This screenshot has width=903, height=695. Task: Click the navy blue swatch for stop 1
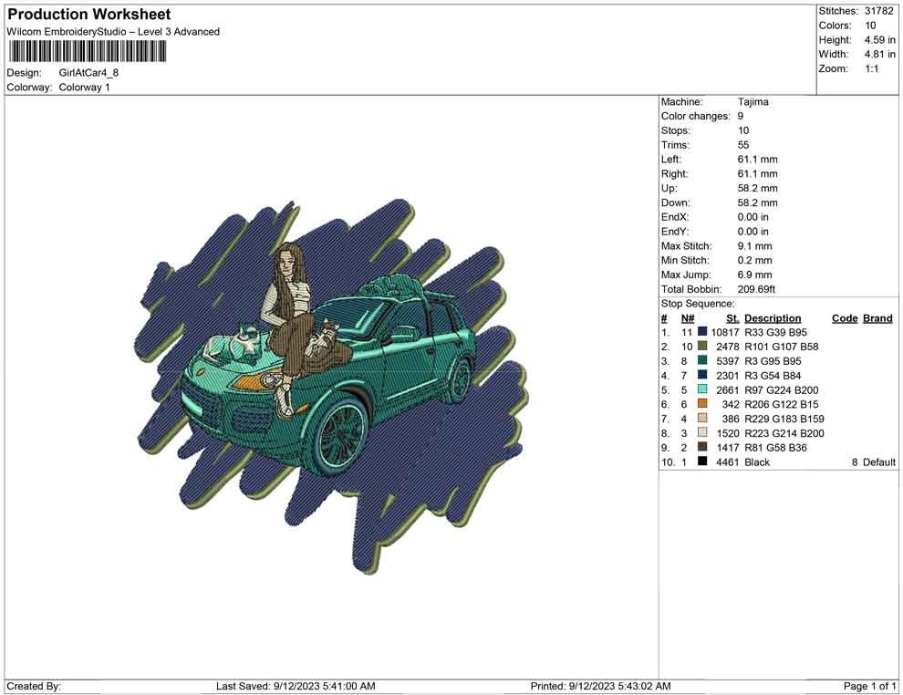pos(702,332)
